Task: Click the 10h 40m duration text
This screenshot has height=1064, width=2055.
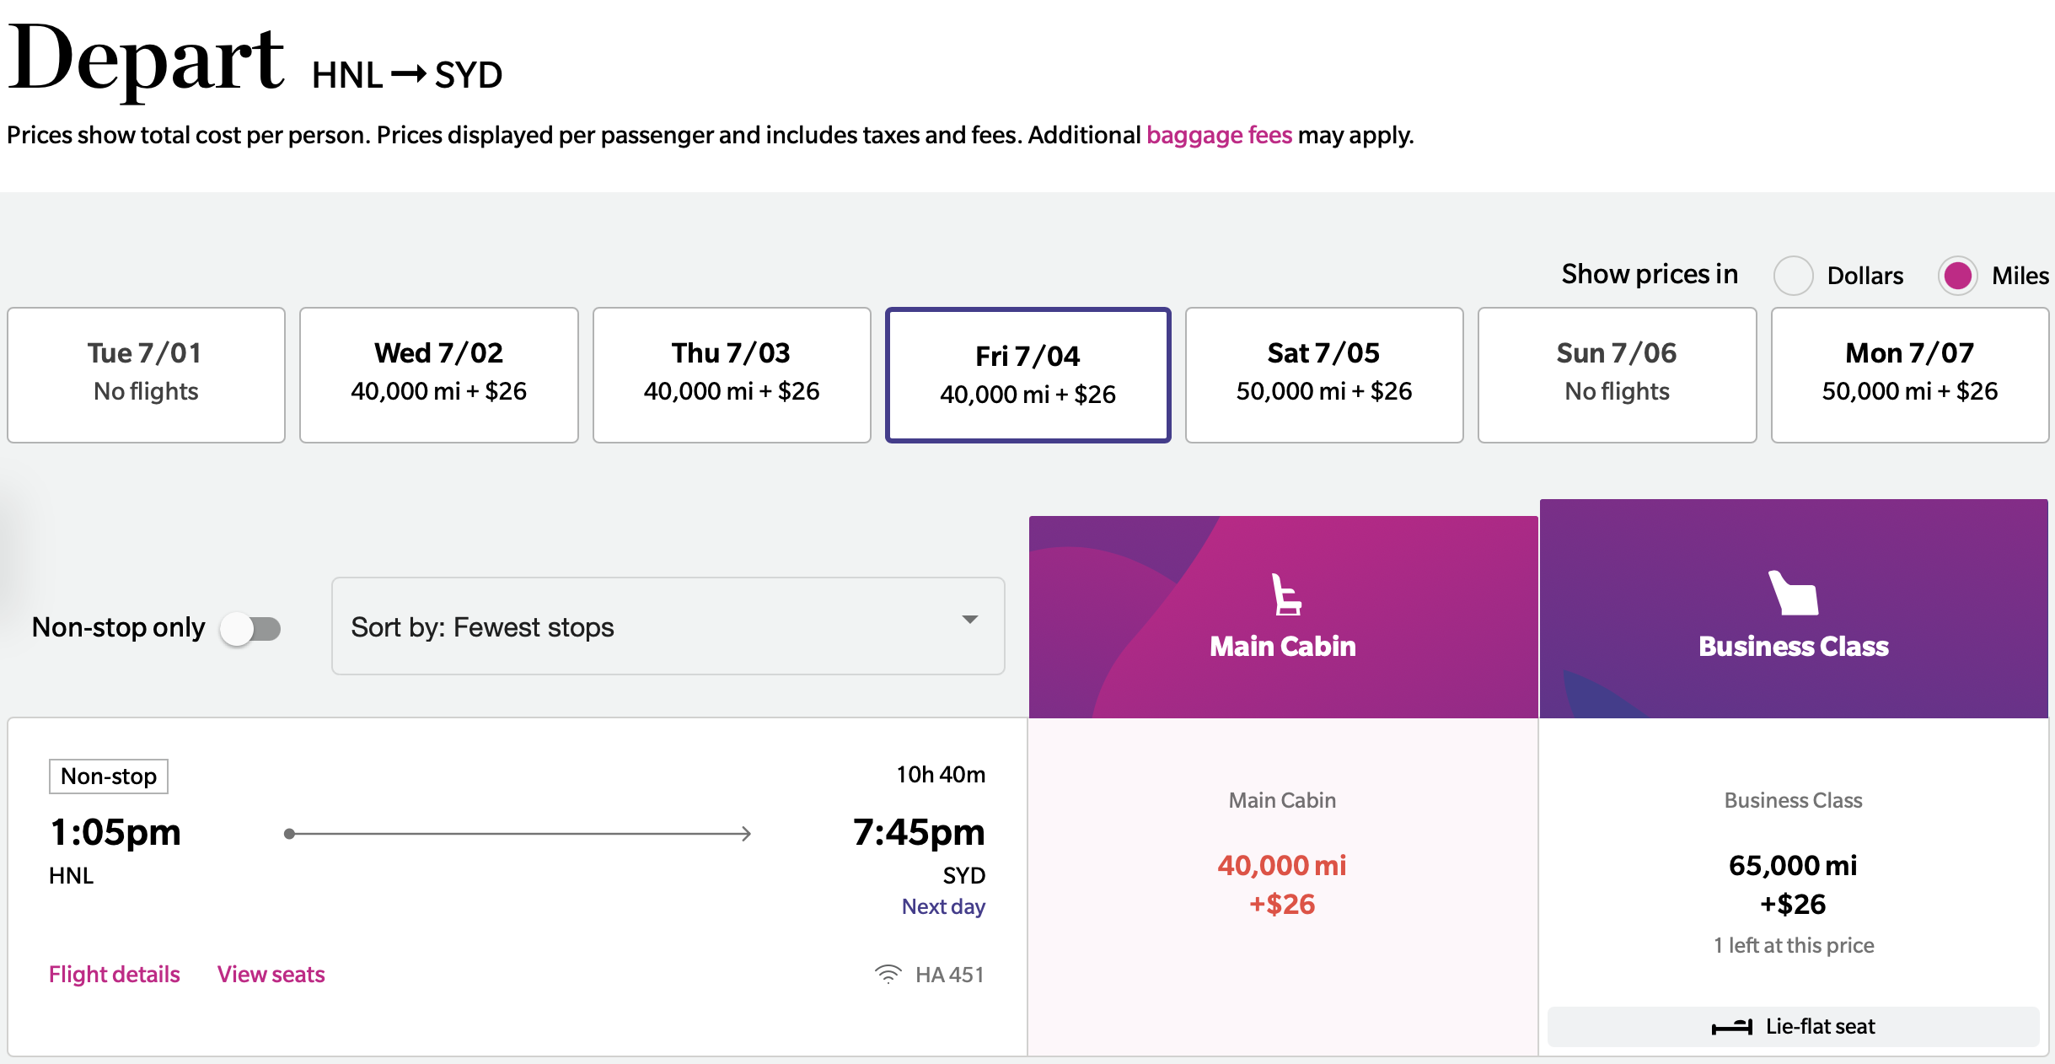Action: pos(941,775)
